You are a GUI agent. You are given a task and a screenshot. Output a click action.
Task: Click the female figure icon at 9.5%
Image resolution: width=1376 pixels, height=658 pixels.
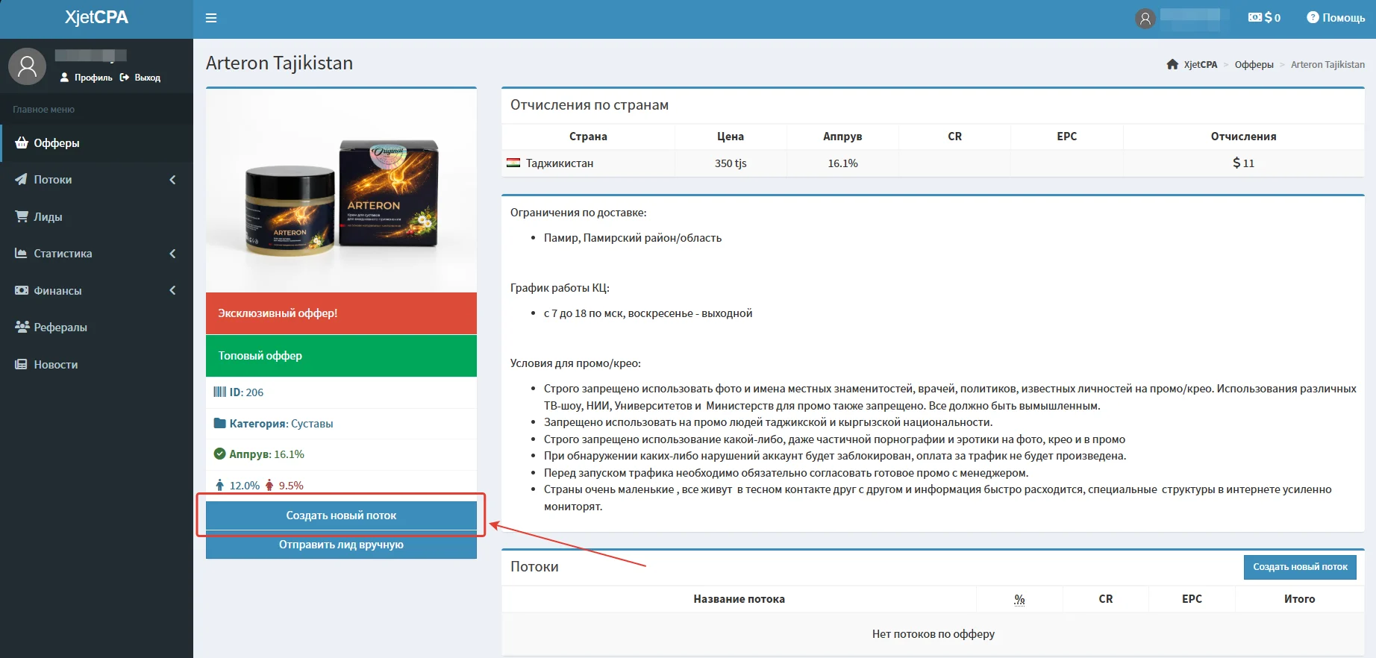[x=269, y=485]
